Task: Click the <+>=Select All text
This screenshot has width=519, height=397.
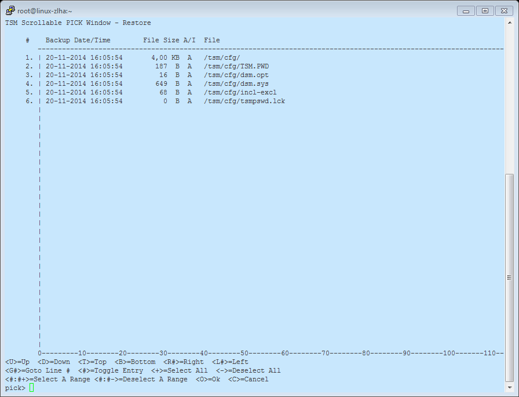Action: [x=180, y=370]
